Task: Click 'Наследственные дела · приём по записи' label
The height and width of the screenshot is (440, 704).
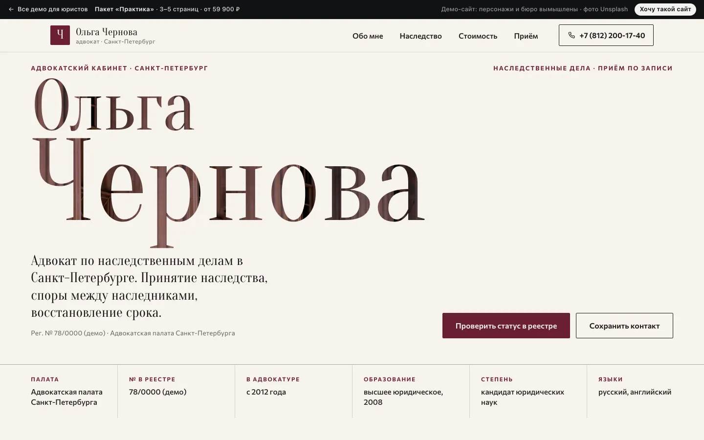Action: [583, 68]
